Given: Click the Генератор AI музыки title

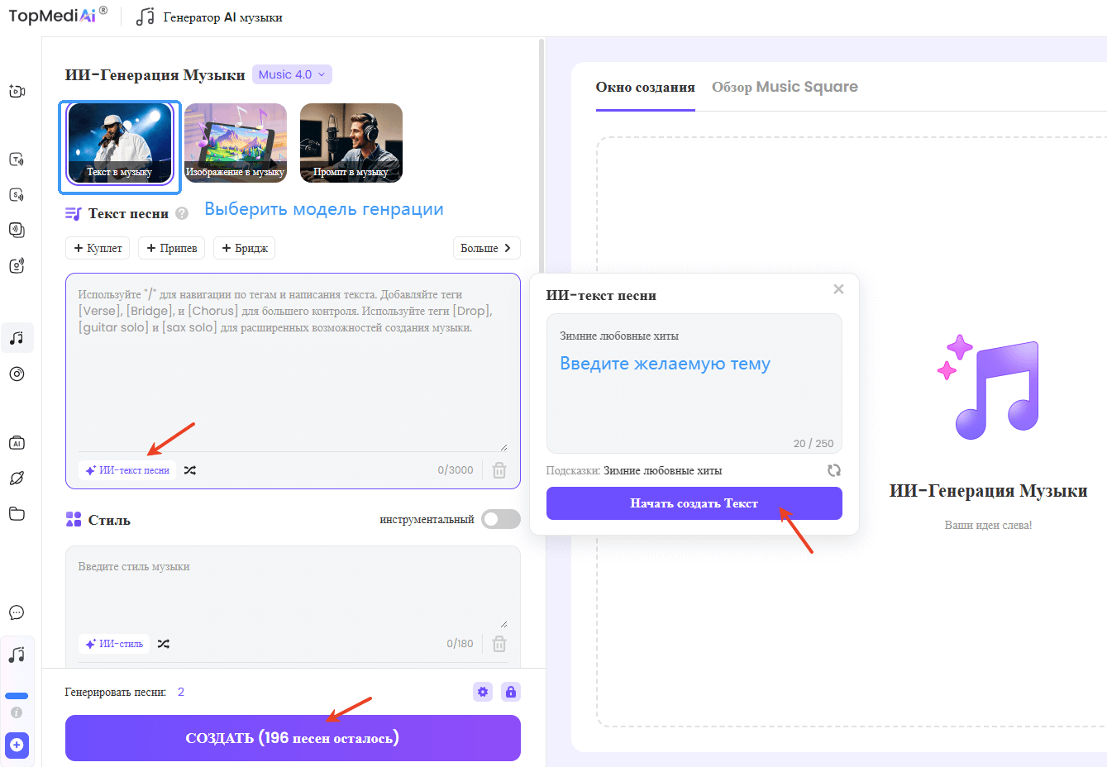Looking at the screenshot, I should click(x=222, y=17).
